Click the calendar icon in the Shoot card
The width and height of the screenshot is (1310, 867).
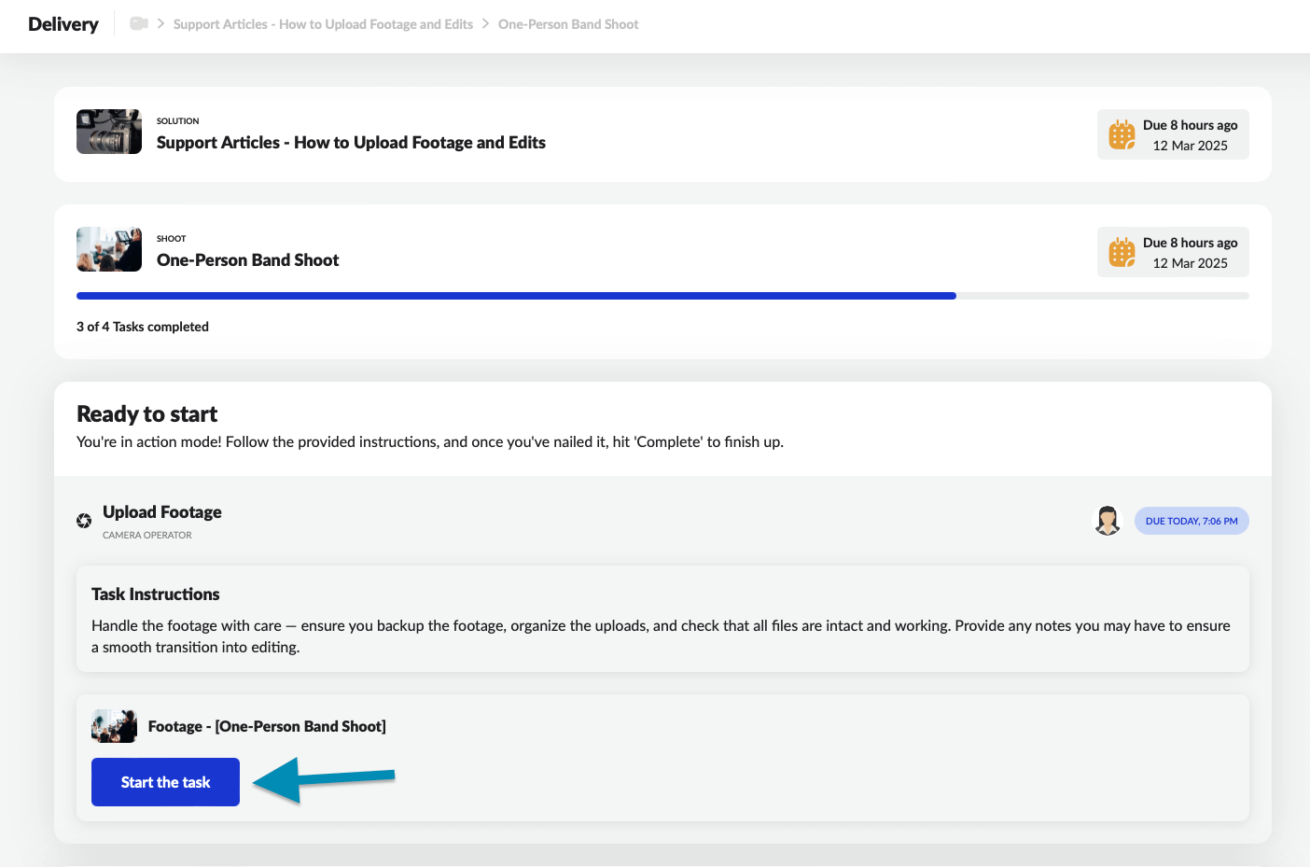tap(1122, 252)
